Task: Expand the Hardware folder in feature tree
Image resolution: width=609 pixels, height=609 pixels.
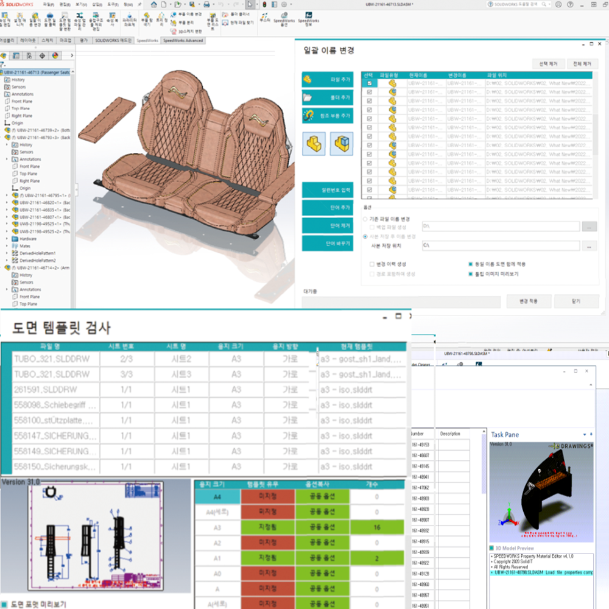Action: [7, 239]
